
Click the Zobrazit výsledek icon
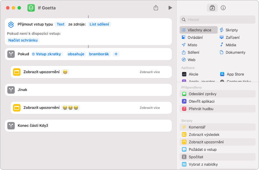184,134
